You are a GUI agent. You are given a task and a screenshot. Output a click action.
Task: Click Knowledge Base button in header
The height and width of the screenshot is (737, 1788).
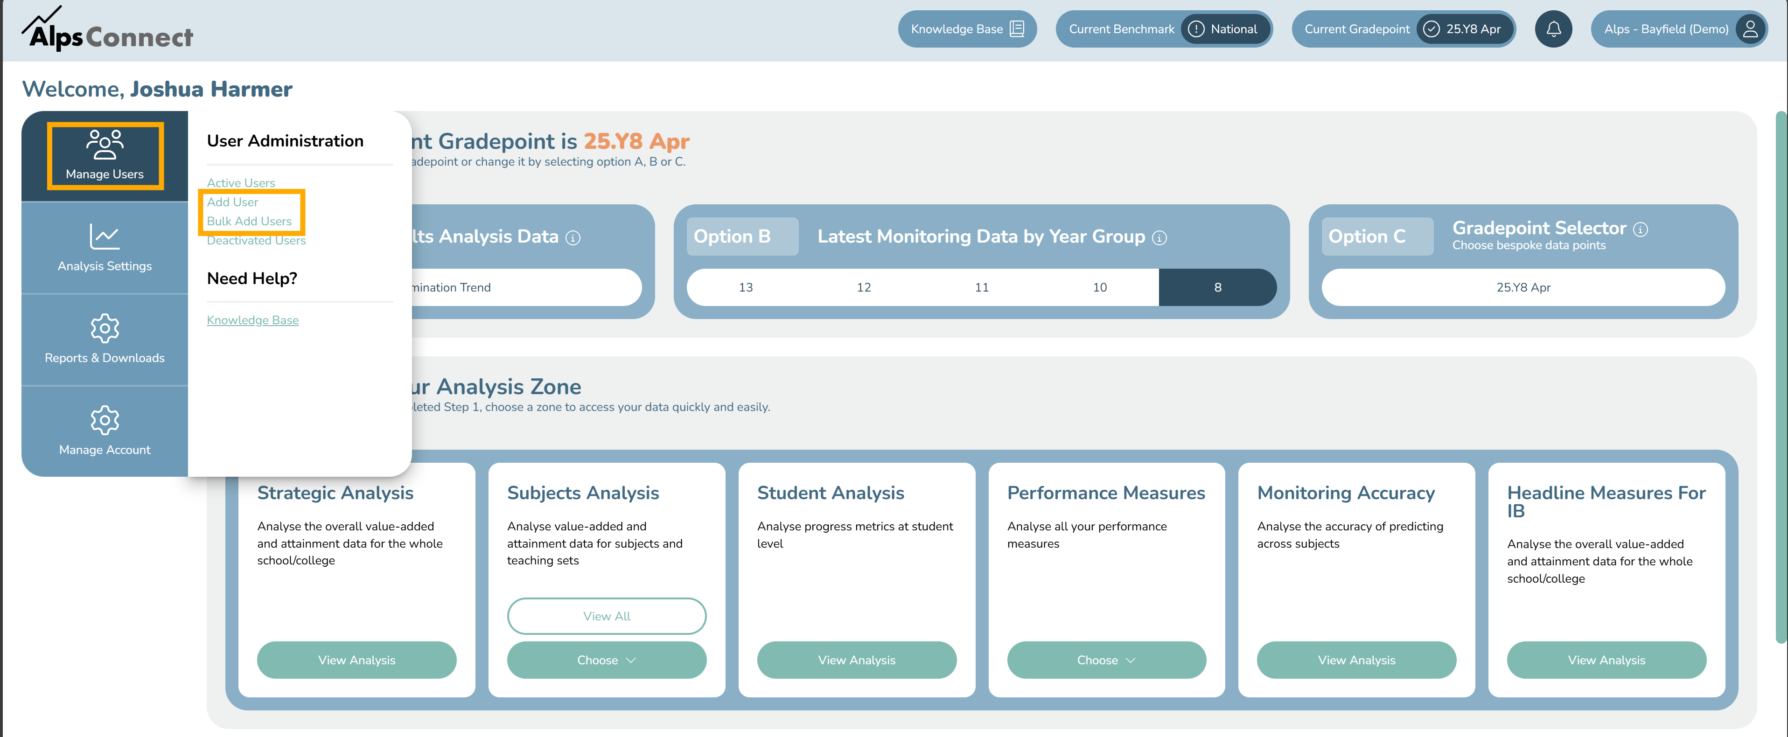click(x=968, y=29)
